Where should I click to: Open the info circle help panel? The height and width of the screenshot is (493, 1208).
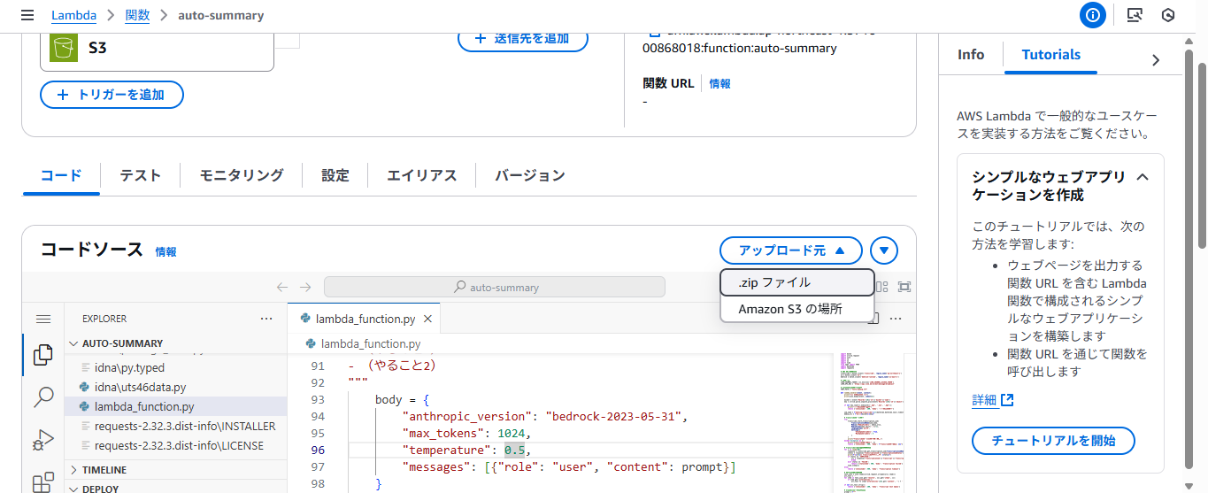click(1093, 15)
